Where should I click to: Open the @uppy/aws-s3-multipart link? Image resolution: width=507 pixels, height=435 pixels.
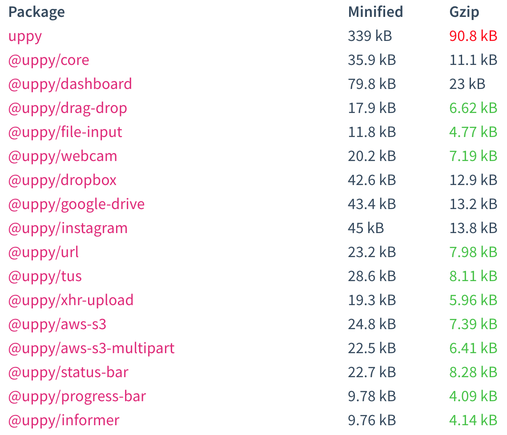tap(91, 348)
